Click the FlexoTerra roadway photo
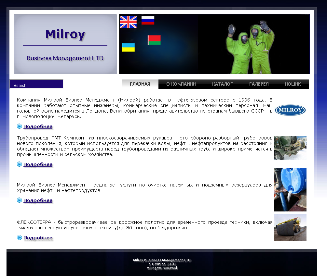Image resolution: width=327 pixels, height=276 pixels. pyautogui.click(x=290, y=227)
